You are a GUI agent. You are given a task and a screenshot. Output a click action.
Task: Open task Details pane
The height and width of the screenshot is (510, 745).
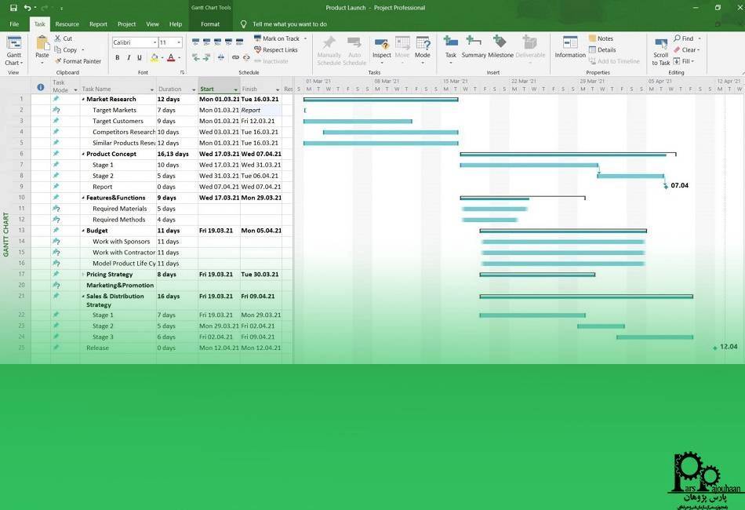pyautogui.click(x=602, y=50)
